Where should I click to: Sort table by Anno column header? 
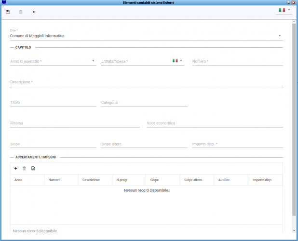18,180
